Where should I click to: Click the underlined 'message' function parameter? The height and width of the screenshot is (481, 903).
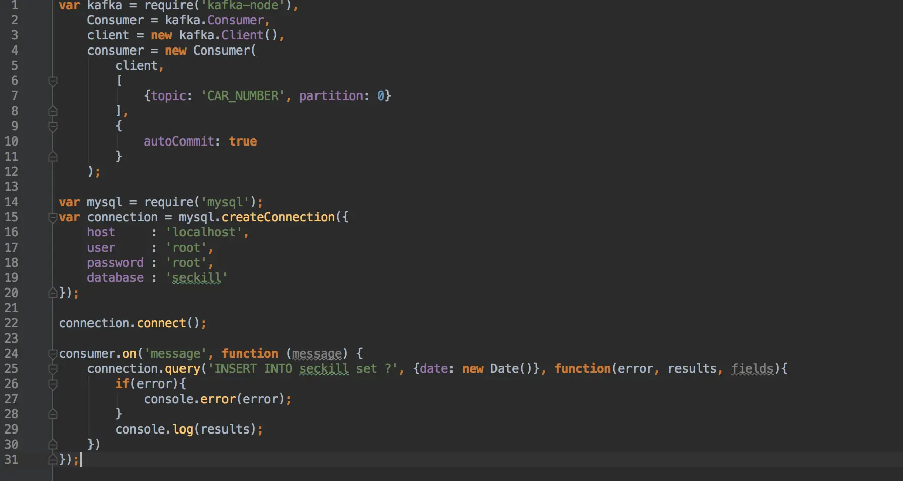(317, 354)
